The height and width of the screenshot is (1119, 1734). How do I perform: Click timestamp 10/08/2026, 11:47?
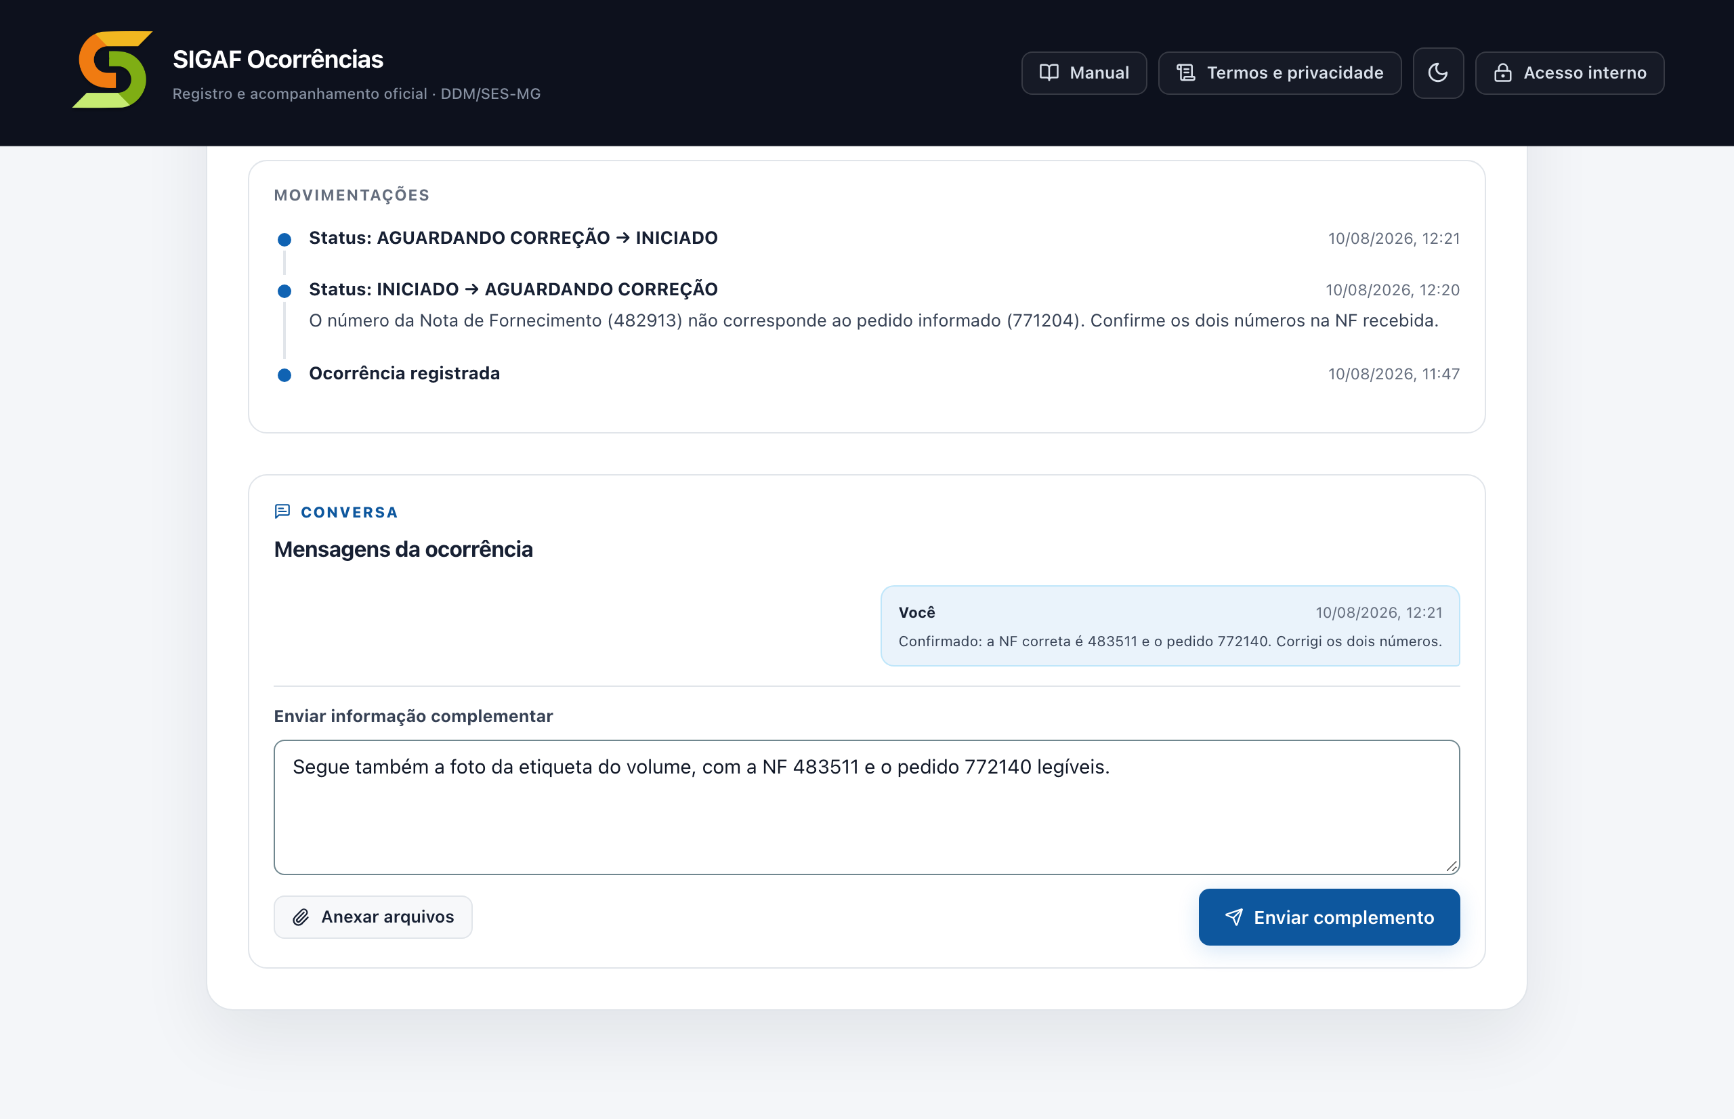[1393, 374]
